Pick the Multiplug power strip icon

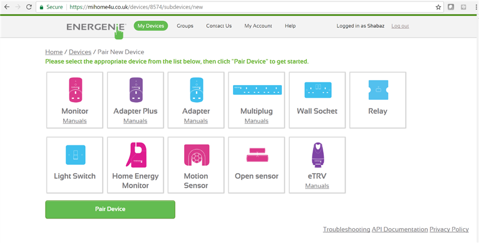point(257,90)
